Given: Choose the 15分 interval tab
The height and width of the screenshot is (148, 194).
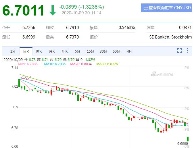Looking at the screenshot, I should 91,51.
